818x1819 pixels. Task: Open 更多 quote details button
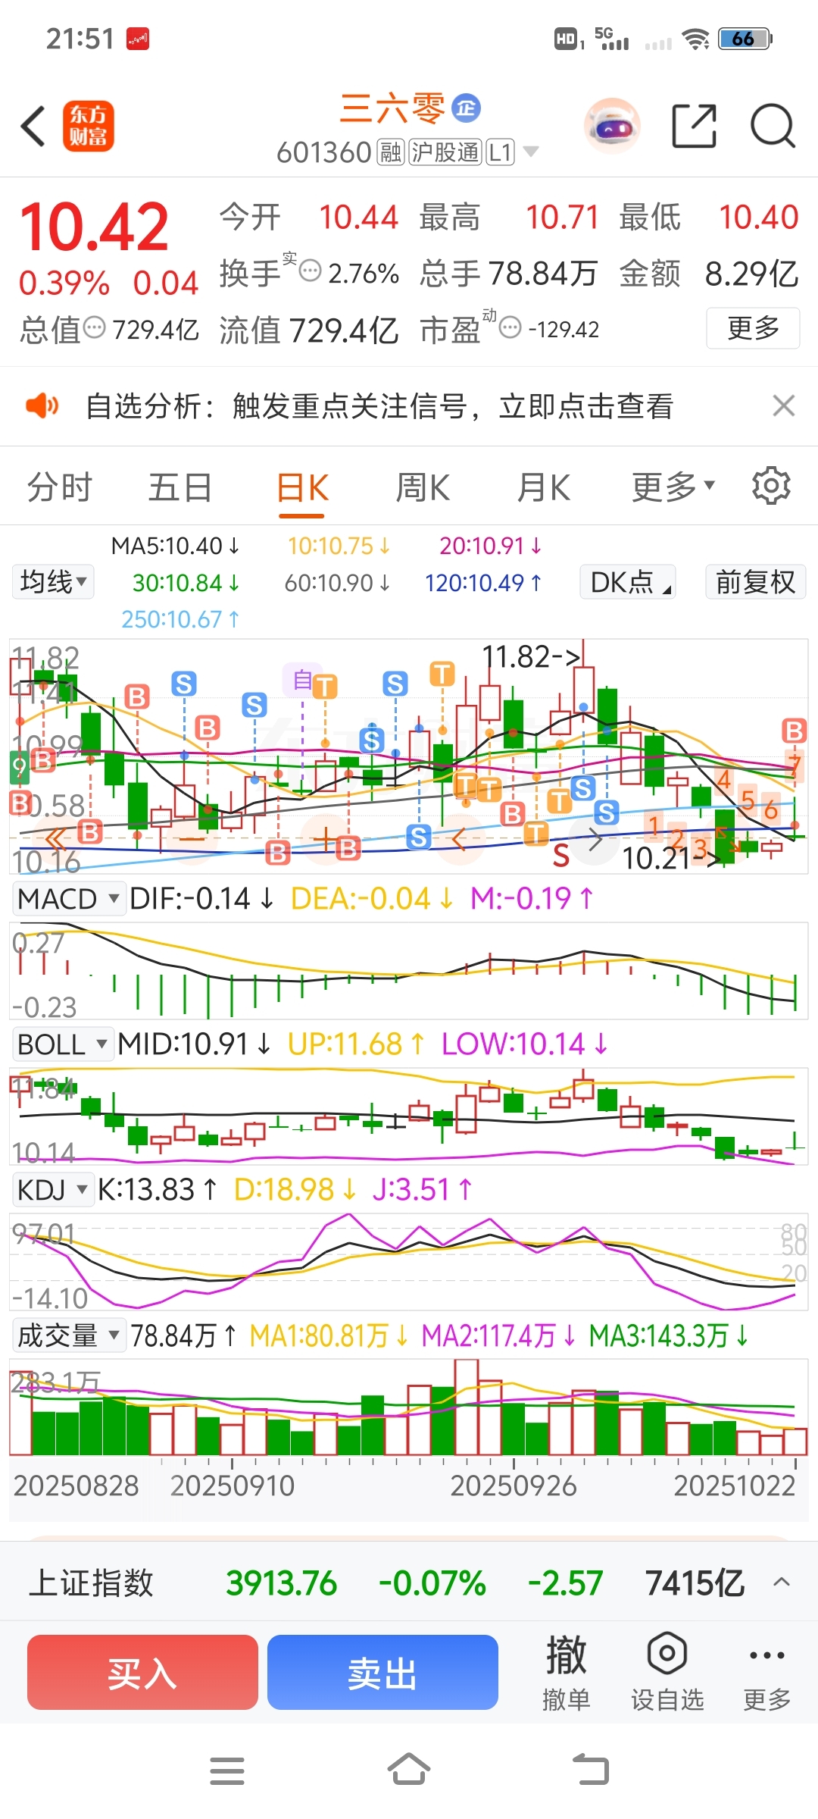coord(753,328)
